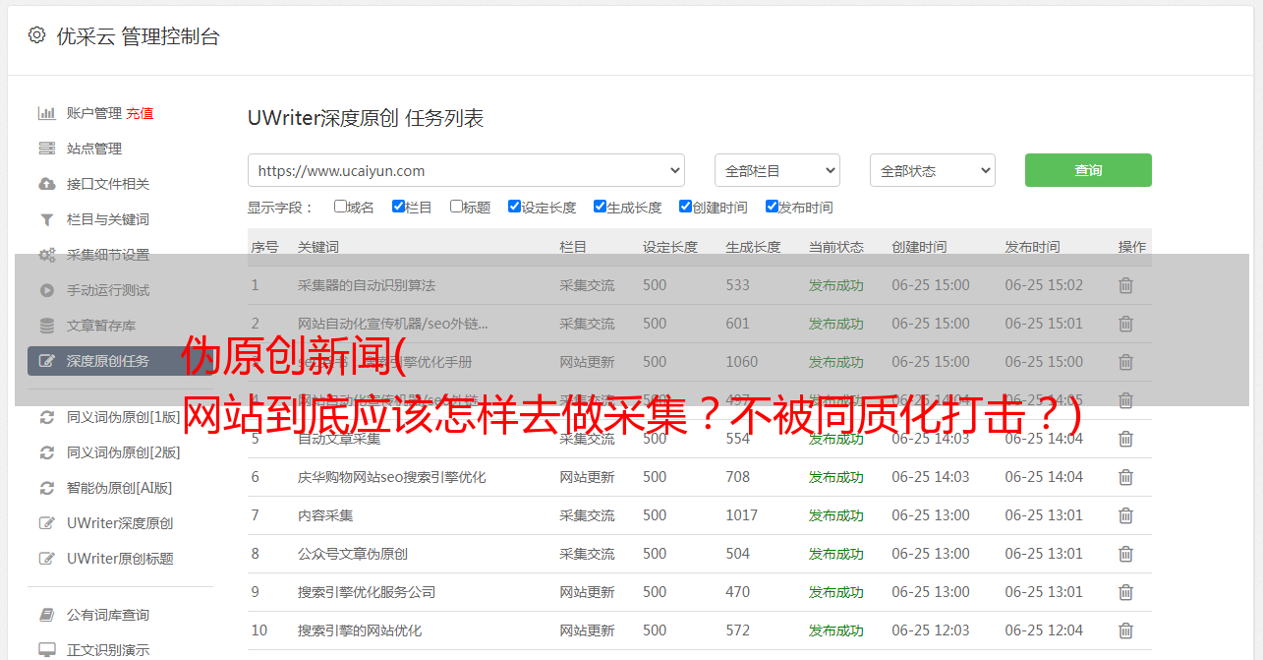Image resolution: width=1263 pixels, height=660 pixels.
Task: Click the red 充值 link
Action: pos(140,113)
